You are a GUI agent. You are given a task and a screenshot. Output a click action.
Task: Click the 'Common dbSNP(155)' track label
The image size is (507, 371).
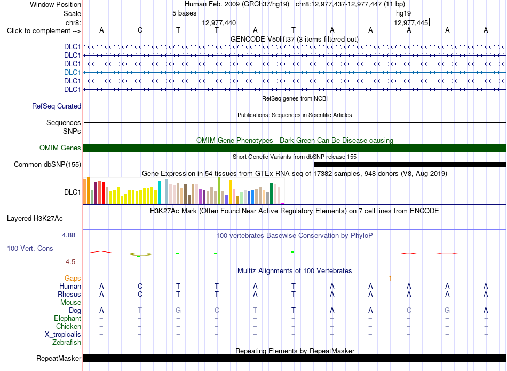tap(47, 164)
